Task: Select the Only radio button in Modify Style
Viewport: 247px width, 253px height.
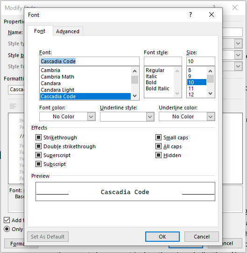Action: click(x=7, y=229)
